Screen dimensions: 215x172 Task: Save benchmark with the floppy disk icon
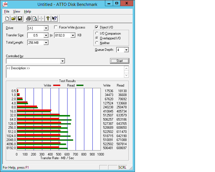[x=20, y=18]
